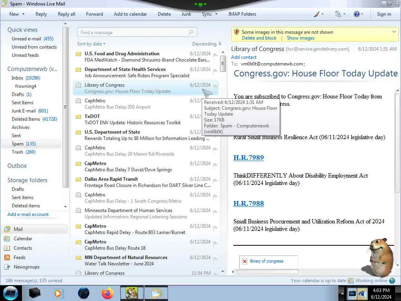Flag the CapMetro Bus Delay 20 Manor Rd message
Screen dimensions: 401x301
point(215,149)
